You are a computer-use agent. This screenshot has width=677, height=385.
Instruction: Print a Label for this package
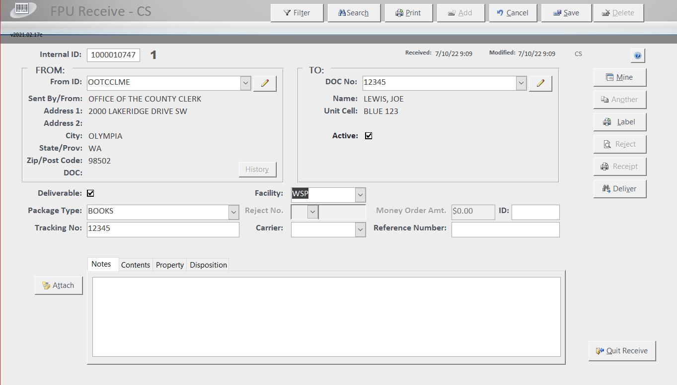click(x=619, y=122)
